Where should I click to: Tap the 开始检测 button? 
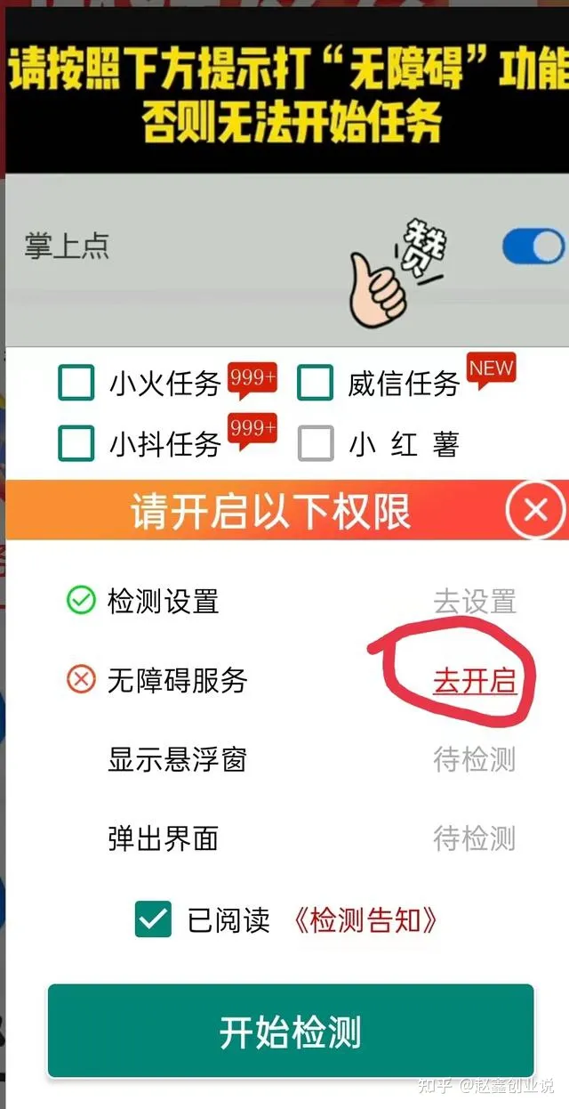tap(291, 1032)
